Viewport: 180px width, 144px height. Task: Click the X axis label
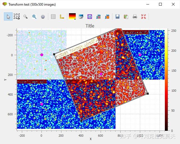[x=91, y=139]
